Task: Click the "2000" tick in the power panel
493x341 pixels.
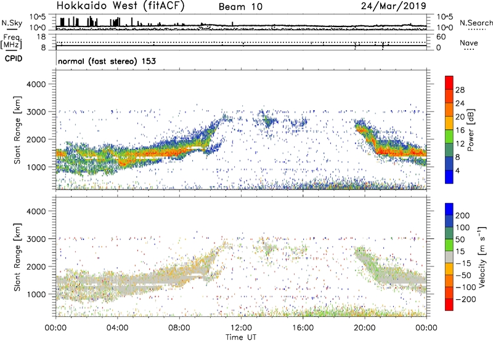Action: 36,139
